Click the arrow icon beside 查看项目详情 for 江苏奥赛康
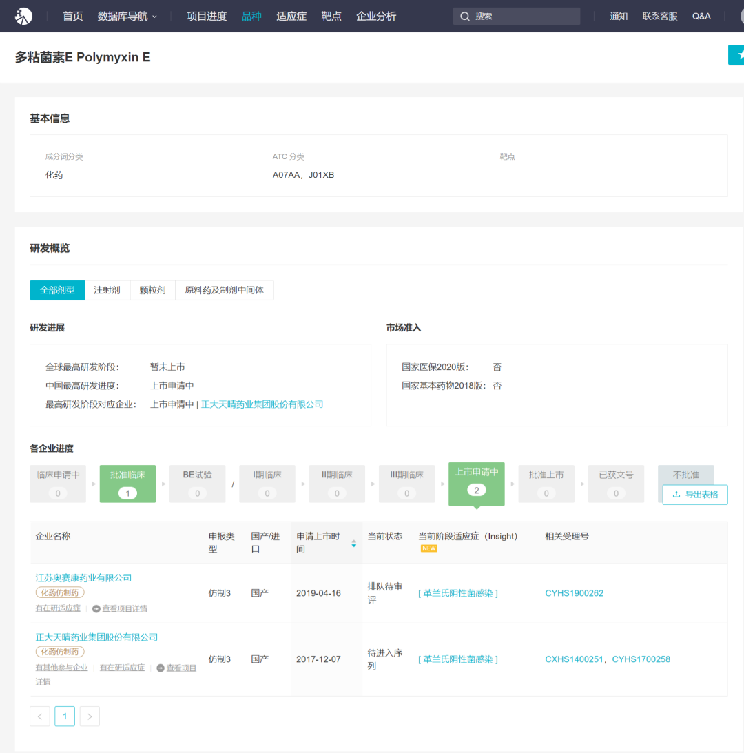The image size is (744, 753). coord(96,608)
